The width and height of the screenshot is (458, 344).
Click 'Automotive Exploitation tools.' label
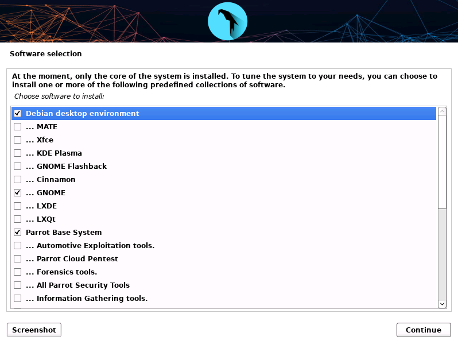(95, 245)
